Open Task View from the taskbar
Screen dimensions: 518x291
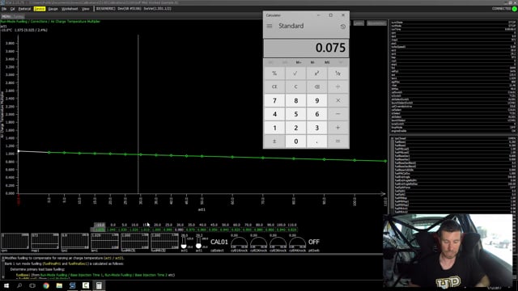[x=32, y=285]
